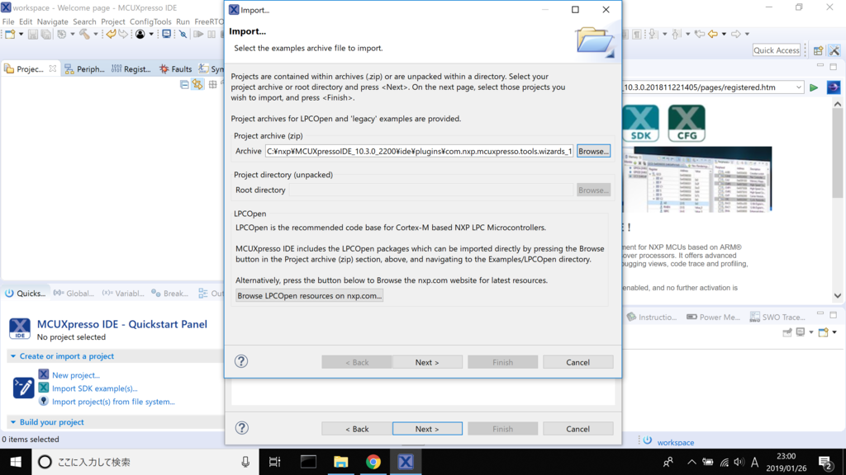The width and height of the screenshot is (846, 475).
Task: Click the Task View taskbar icon
Action: 274,462
